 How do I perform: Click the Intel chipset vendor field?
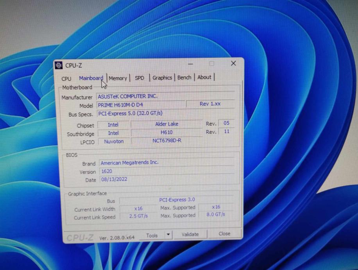113,125
